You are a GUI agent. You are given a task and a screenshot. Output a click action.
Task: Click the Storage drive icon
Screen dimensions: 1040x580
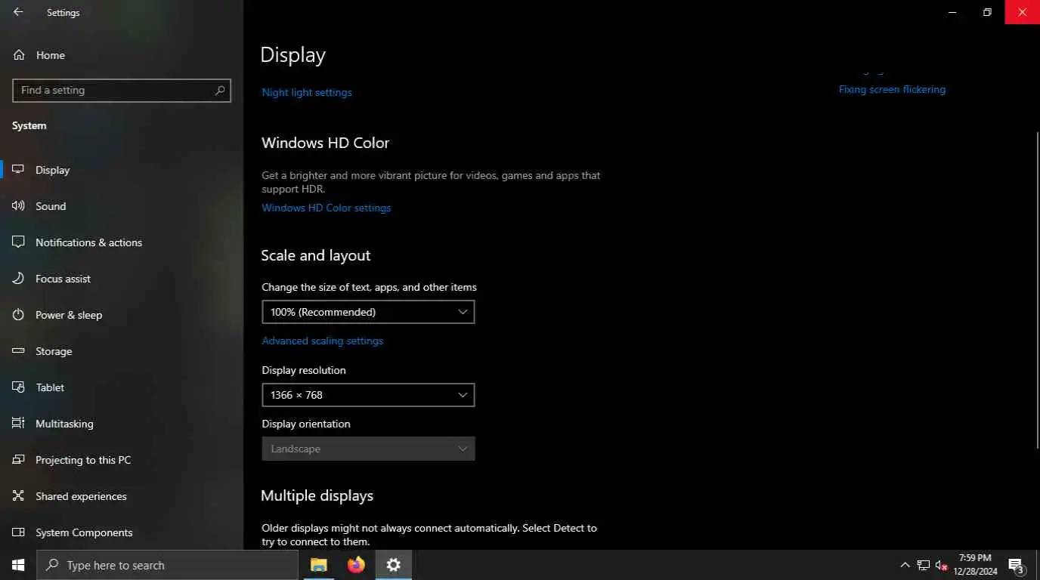point(19,351)
